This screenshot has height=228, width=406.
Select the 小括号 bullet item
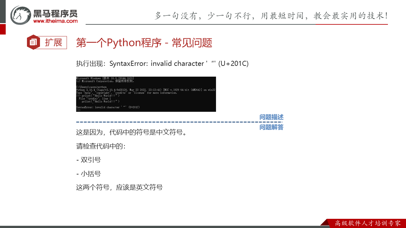89,174
